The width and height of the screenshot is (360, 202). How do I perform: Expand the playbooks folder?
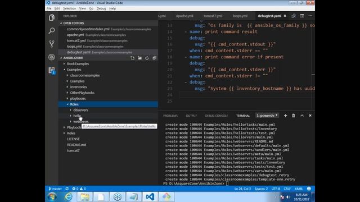tap(78, 99)
